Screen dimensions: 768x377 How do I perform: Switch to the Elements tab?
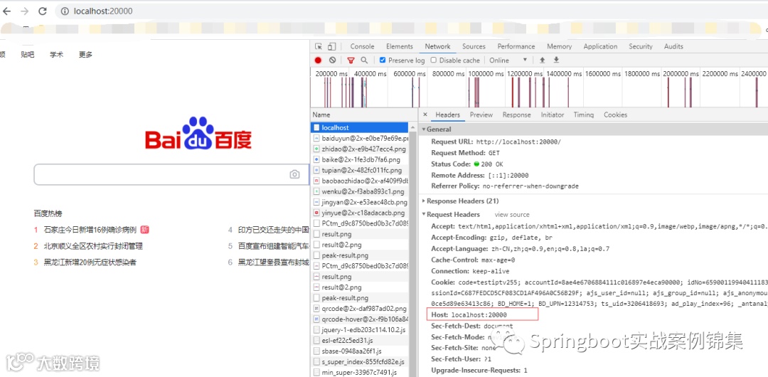click(x=400, y=46)
